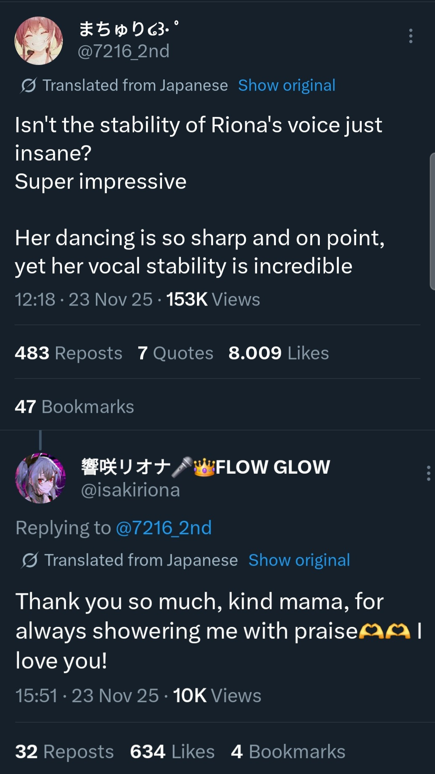This screenshot has height=774, width=435.
Task: Open まちゅり profile avatar
Action: pos(39,41)
